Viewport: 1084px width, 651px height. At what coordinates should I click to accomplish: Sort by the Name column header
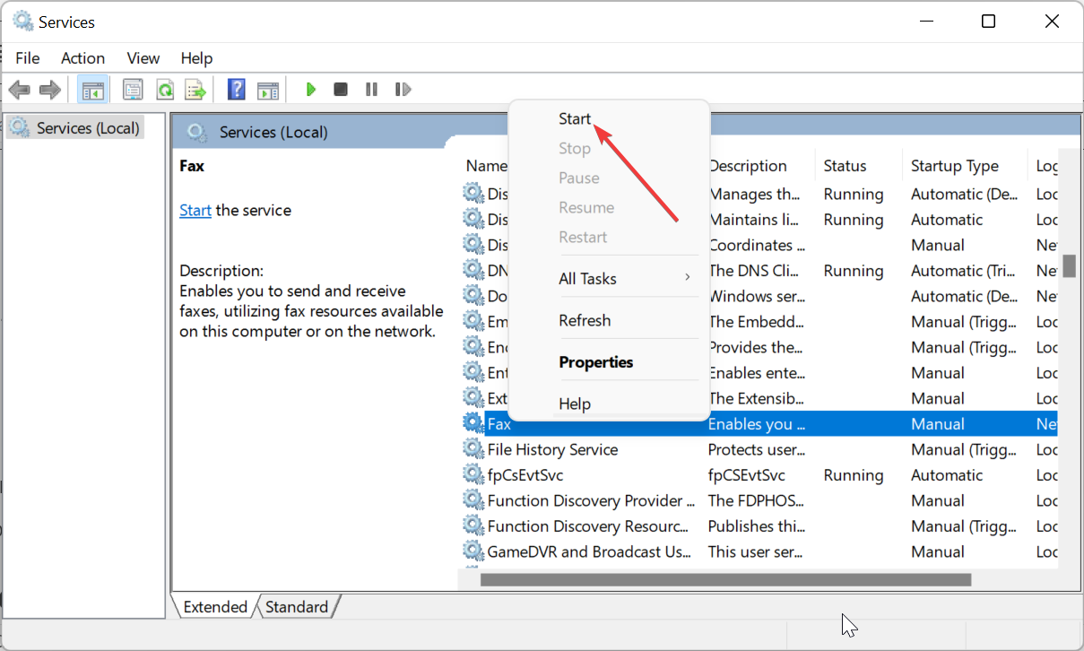coord(487,166)
